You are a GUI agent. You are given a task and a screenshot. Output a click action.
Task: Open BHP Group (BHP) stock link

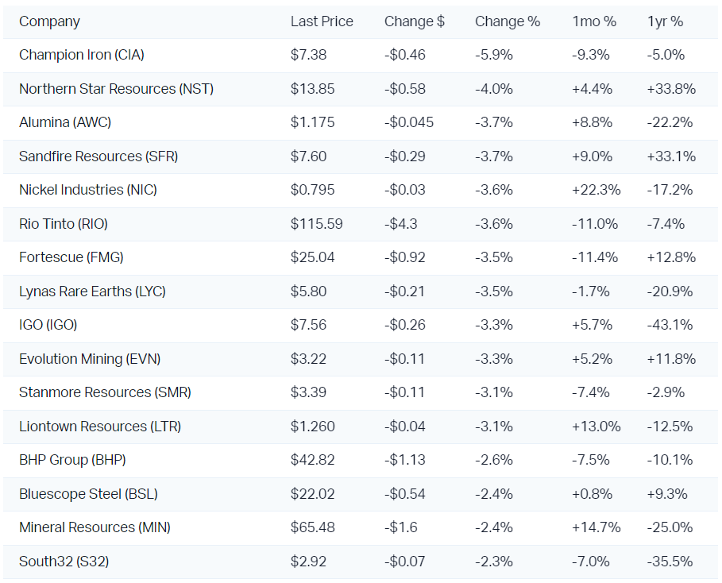tap(72, 460)
